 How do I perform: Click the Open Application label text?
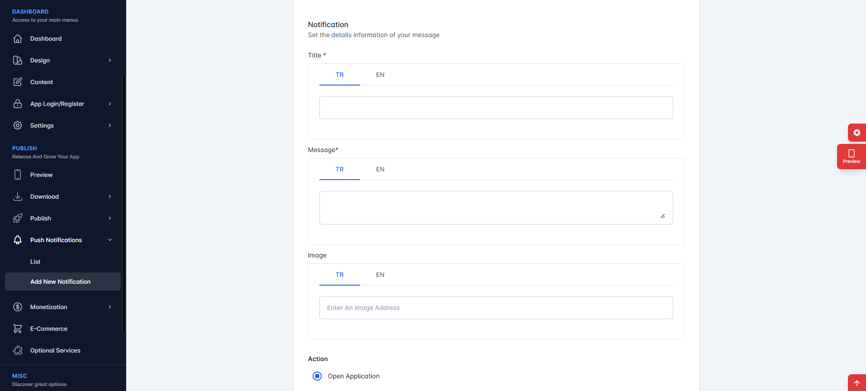point(353,376)
